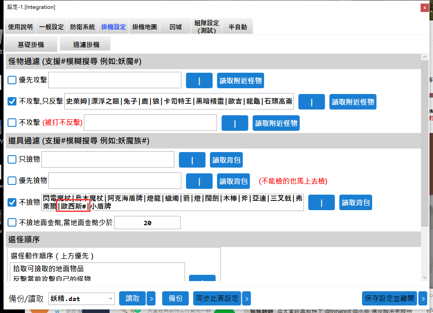Insert separator via | button for 優先攻擊
Screen dimensions: 433x313
(199, 81)
